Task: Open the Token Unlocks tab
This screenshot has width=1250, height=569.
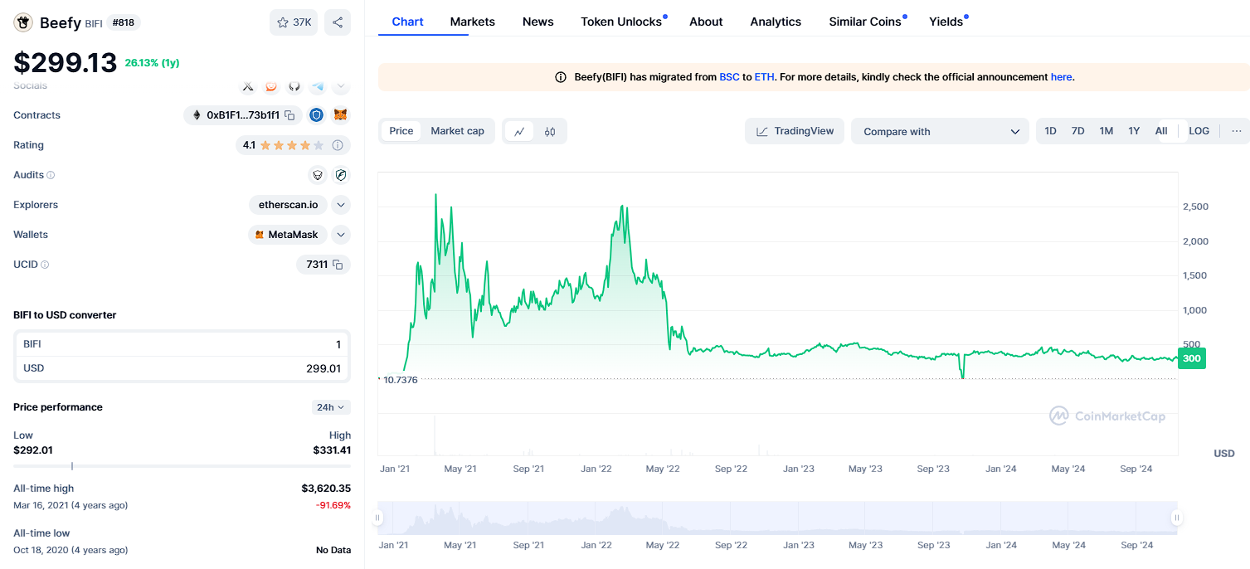Action: [621, 22]
